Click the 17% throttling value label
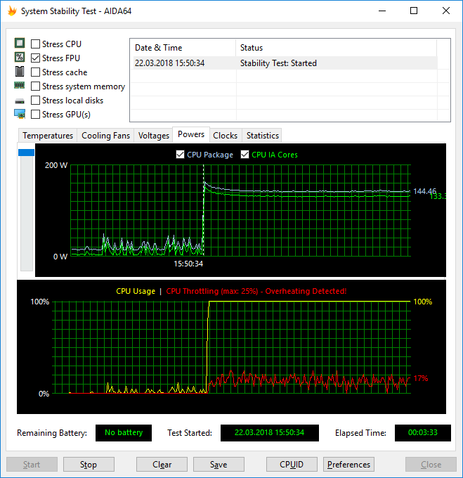The height and width of the screenshot is (478, 463). click(x=421, y=378)
